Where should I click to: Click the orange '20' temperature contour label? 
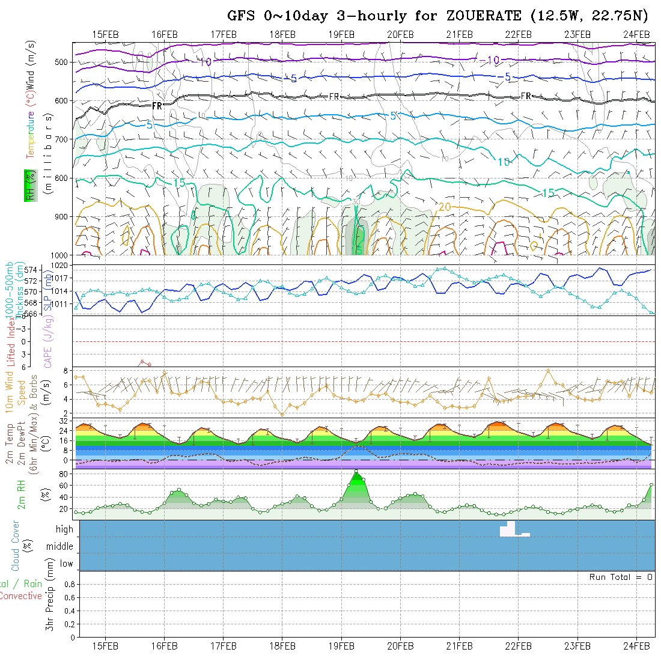coord(445,207)
